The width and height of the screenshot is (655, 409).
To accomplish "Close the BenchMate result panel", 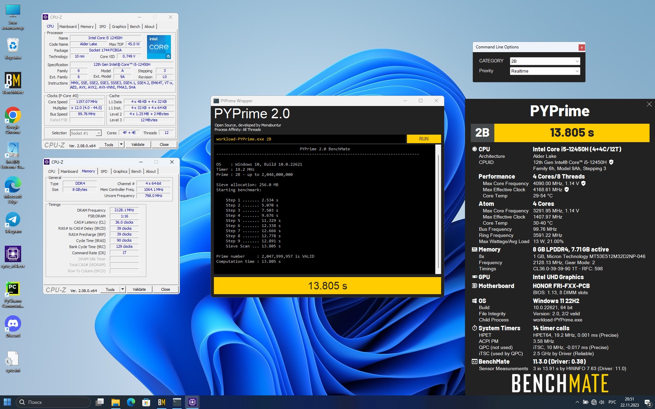I will point(649,104).
